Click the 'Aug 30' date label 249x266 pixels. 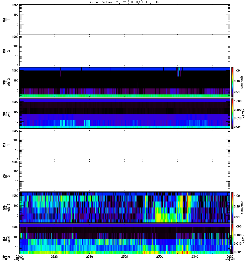click(230, 259)
